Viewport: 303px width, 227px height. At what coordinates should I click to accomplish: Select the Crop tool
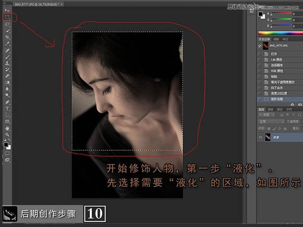tap(8, 37)
